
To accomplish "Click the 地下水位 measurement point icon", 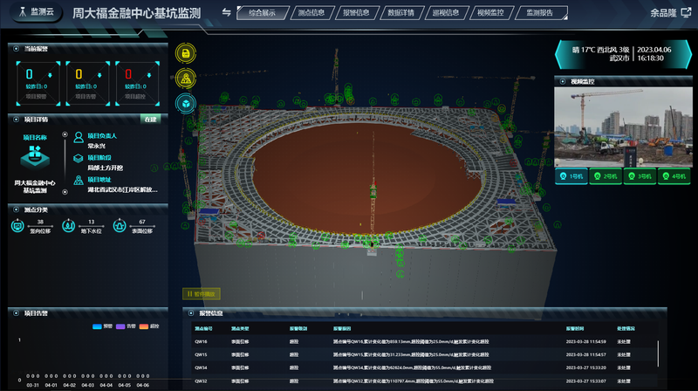I will click(68, 226).
